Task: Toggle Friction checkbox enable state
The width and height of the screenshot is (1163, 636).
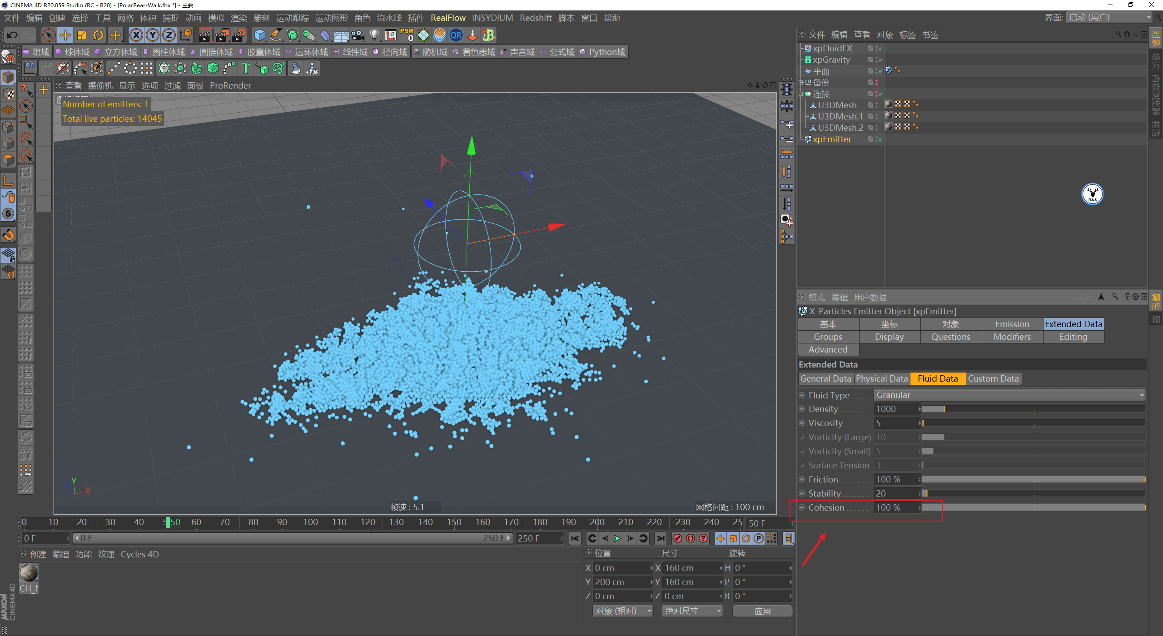Action: click(x=800, y=478)
